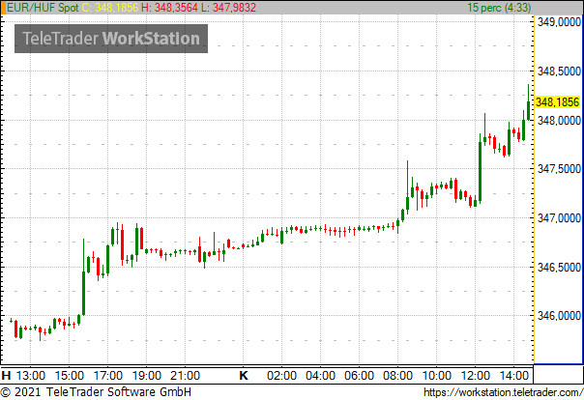The height and width of the screenshot is (400, 584).
Task: Click the 346,0000 price axis label
Action: click(x=559, y=316)
